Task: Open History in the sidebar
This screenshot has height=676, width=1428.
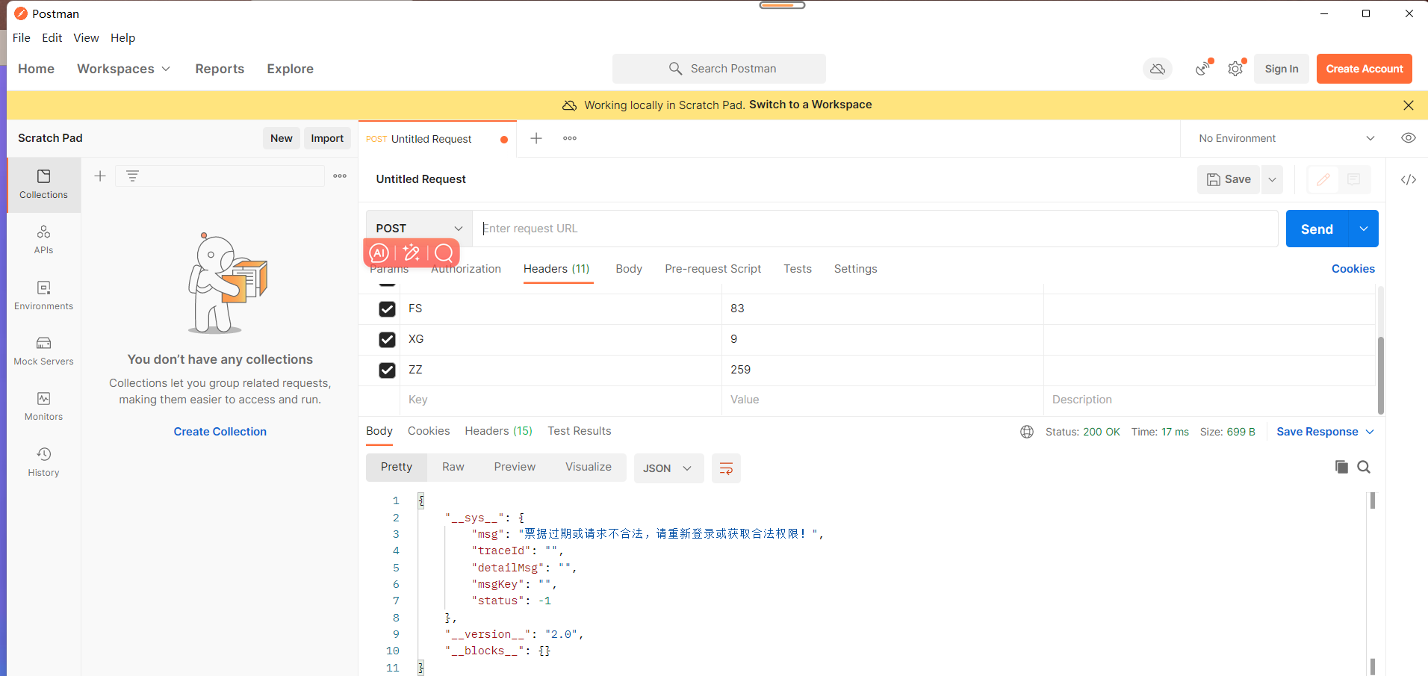Action: coord(44,462)
